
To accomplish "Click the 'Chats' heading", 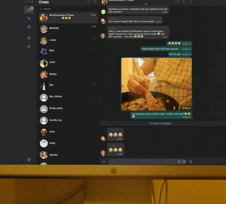I will [x=44, y=2].
